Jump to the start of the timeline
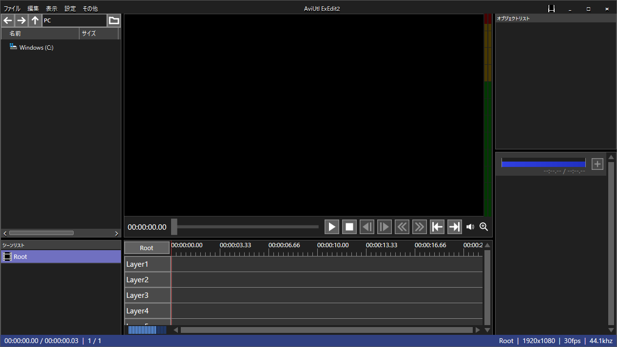This screenshot has height=347, width=617. 437,227
